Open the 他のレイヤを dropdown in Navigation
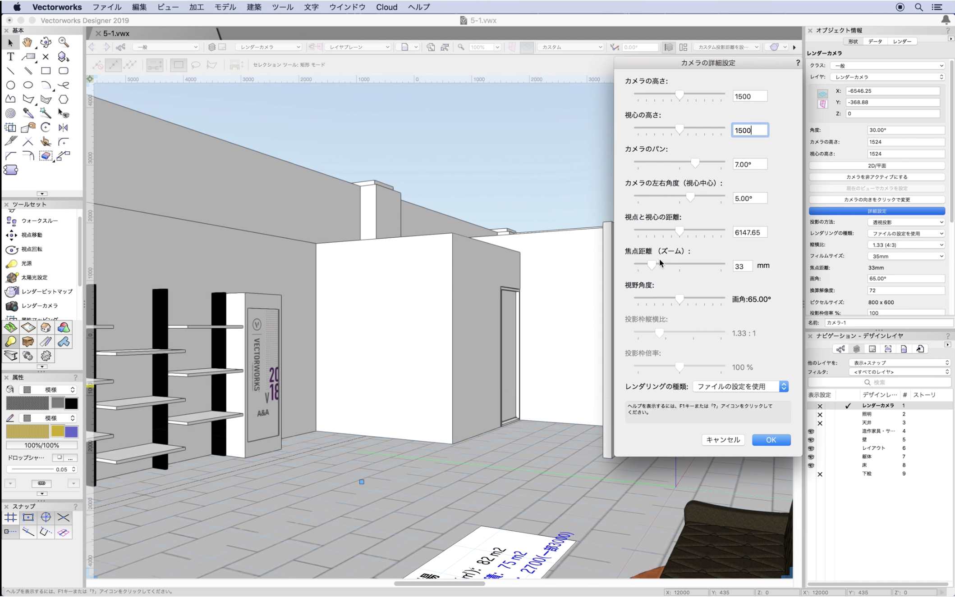Screen dimensions: 955x597 coord(900,362)
